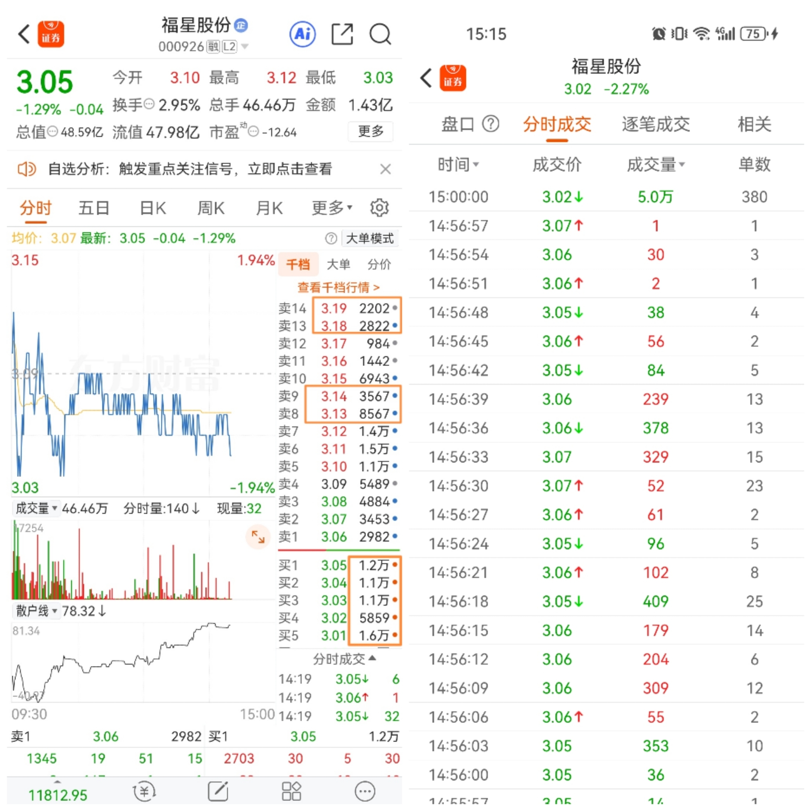Tap the 散户线 line chart area
The width and height of the screenshot is (811, 811).
point(143,662)
